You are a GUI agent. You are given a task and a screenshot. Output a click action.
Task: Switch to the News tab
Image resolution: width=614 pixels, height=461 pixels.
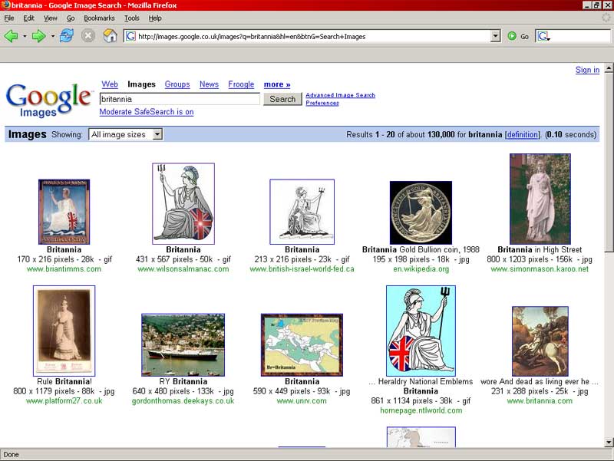click(209, 84)
